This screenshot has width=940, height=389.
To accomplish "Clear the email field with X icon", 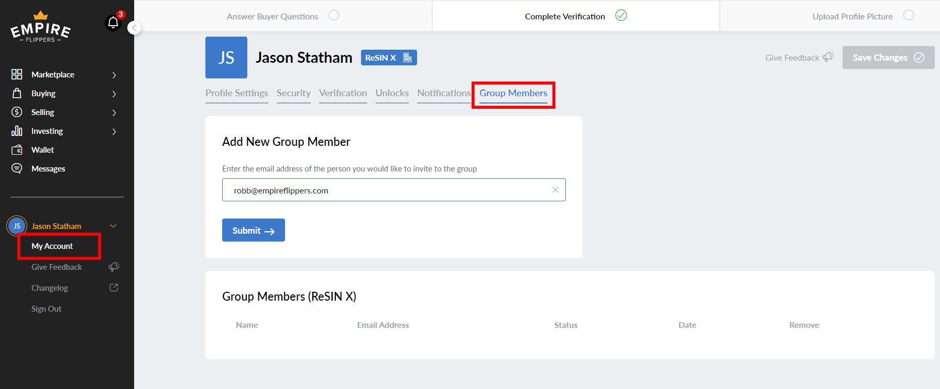I will click(x=555, y=190).
